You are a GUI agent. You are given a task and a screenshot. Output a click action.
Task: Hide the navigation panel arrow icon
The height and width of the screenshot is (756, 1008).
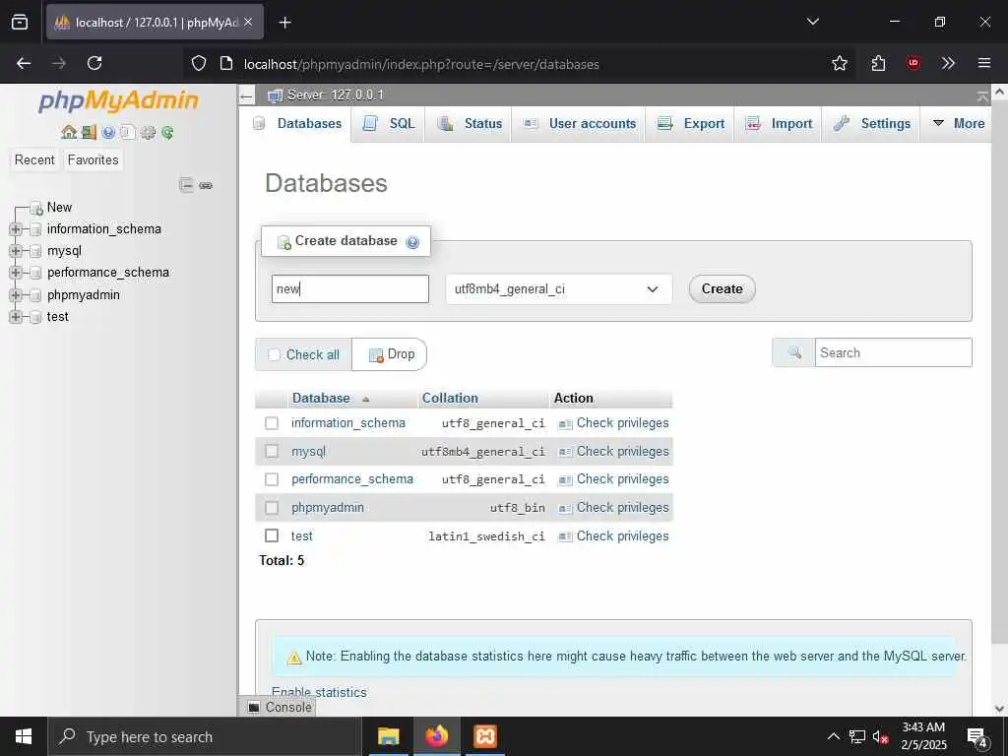246,96
